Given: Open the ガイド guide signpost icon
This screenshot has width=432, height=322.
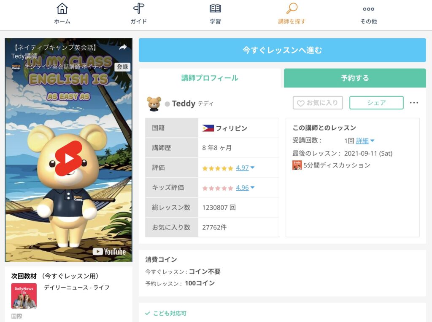Looking at the screenshot, I should coord(138,8).
